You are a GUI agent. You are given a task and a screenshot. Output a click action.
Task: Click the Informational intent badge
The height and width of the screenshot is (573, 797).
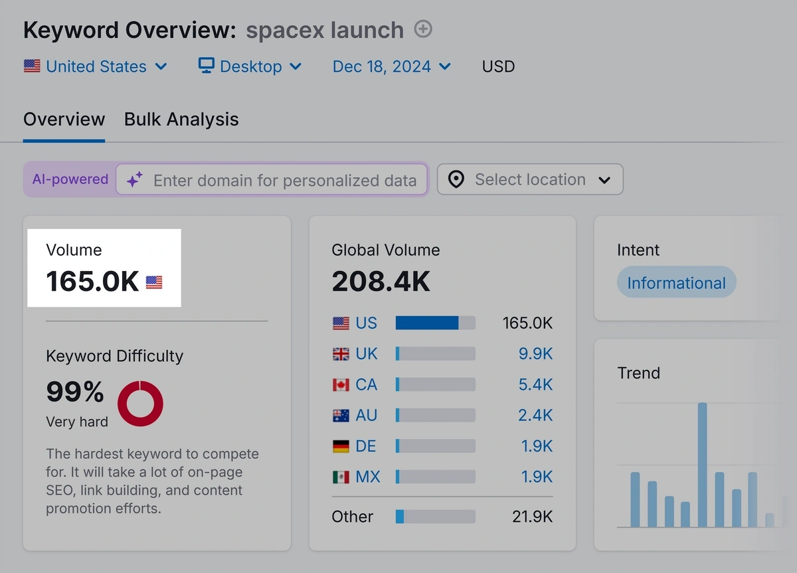point(676,283)
